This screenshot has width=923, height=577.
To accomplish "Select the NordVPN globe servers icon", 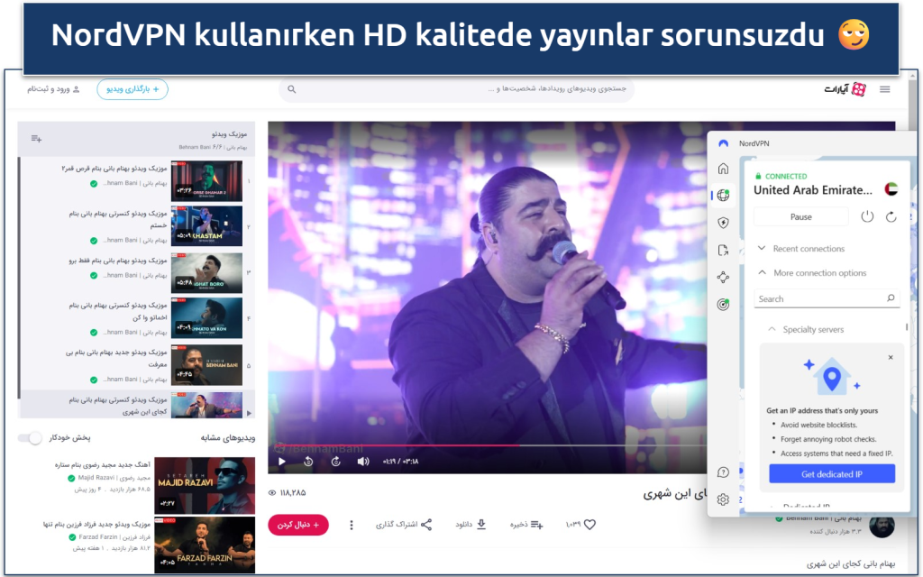I will point(723,196).
